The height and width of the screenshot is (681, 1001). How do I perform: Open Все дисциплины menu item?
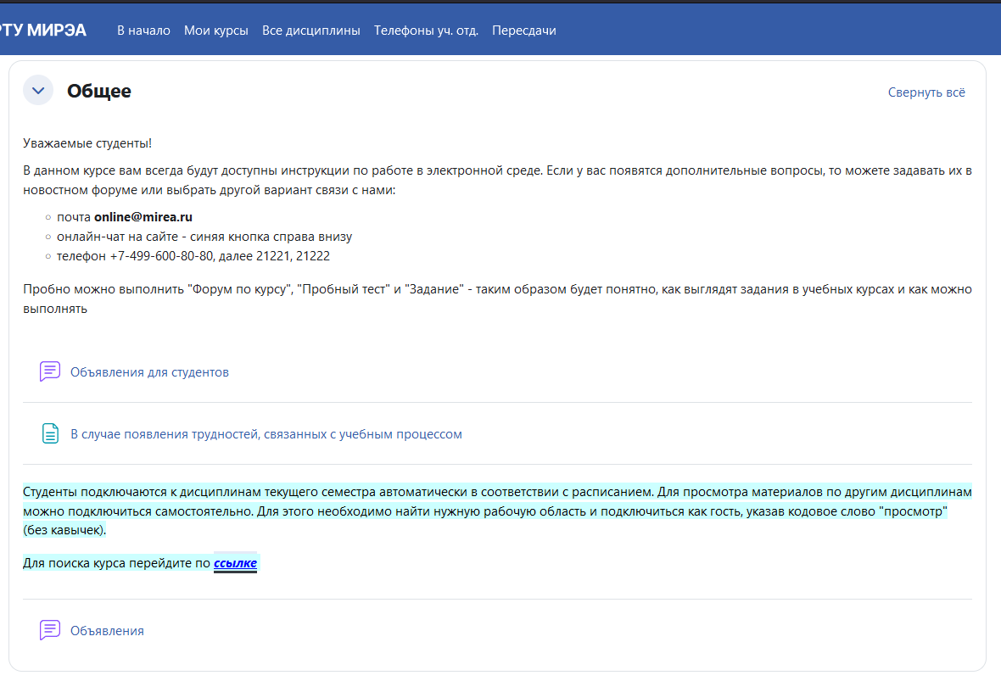(311, 31)
